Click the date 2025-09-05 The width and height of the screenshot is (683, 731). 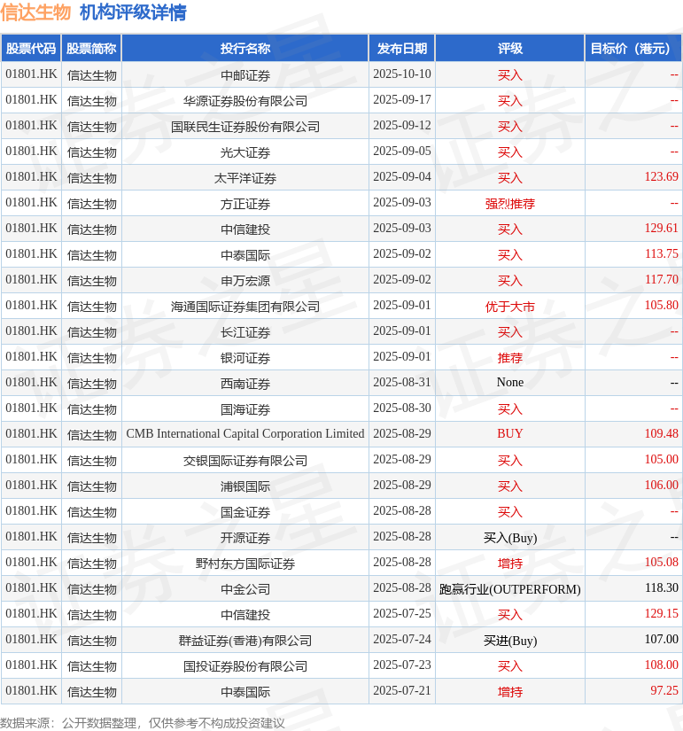pos(402,151)
